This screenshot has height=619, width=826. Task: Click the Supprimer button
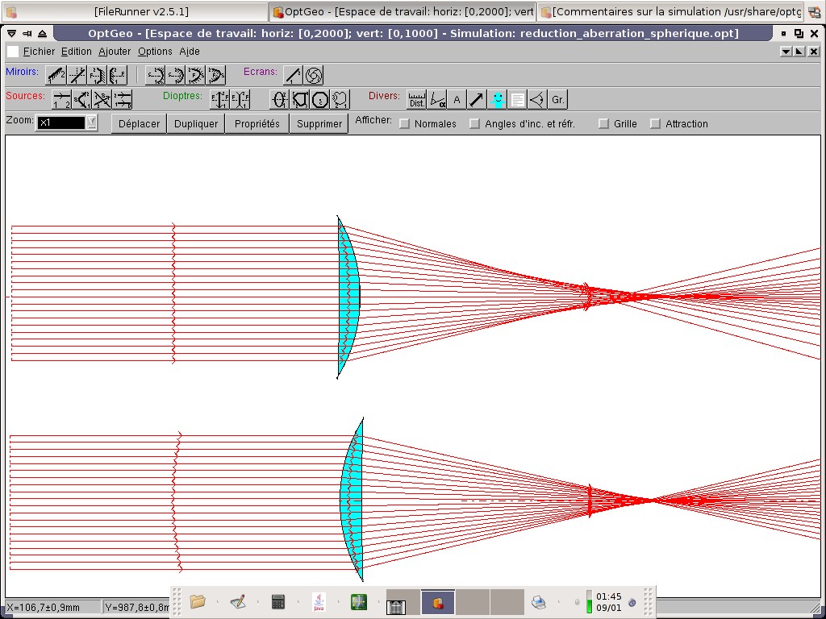pos(319,124)
